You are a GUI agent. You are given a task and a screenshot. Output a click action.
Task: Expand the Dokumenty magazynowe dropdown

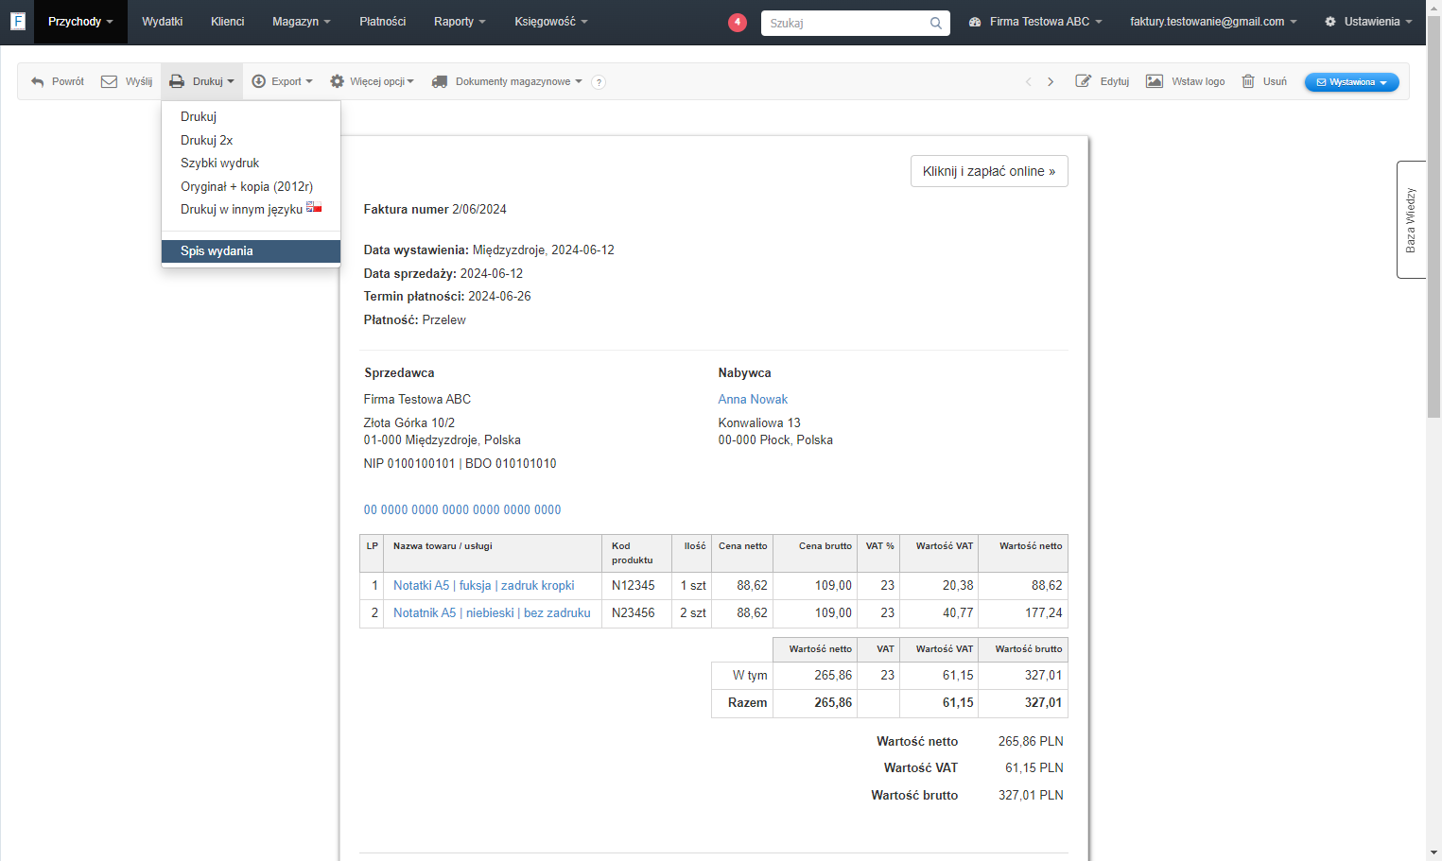[x=518, y=82]
